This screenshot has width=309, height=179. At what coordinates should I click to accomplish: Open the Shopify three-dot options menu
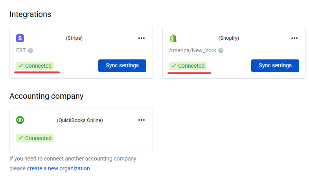pos(294,38)
